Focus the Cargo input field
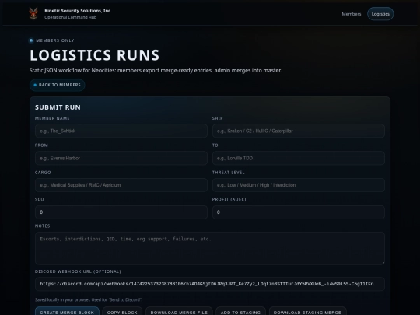 tap(121, 185)
